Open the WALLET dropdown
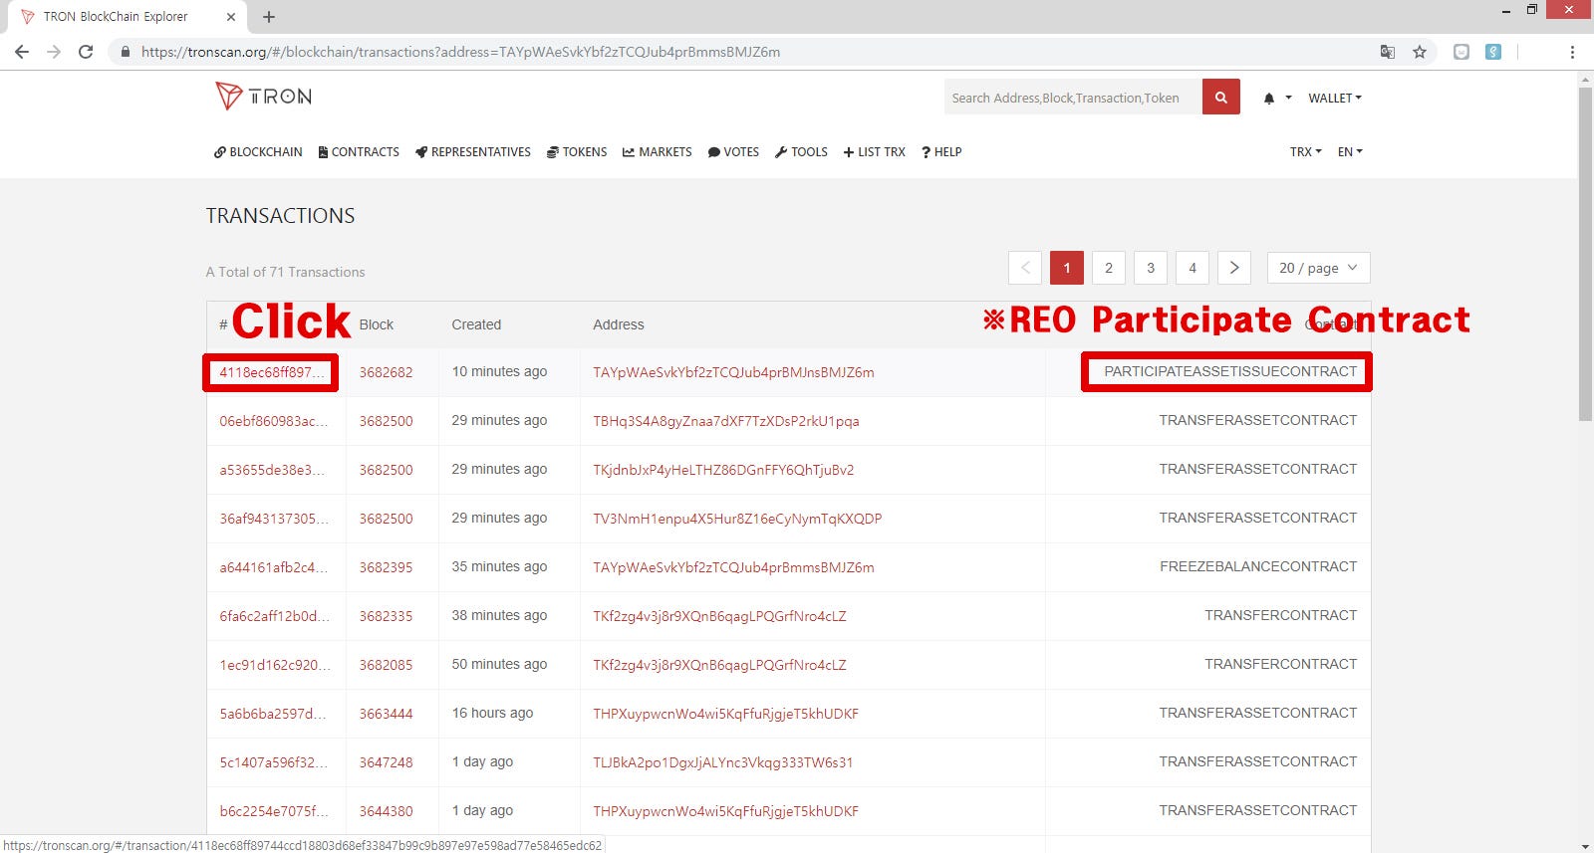Viewport: 1594px width, 853px height. (x=1335, y=98)
